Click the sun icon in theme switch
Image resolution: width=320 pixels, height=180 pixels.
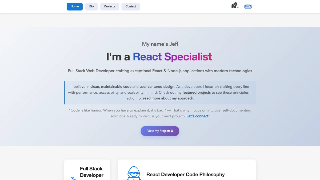246,7
